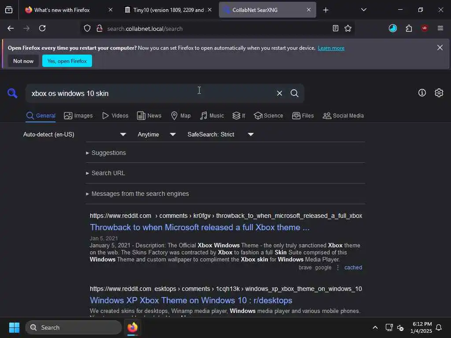Toggle reader view icon in address bar

pyautogui.click(x=335, y=28)
